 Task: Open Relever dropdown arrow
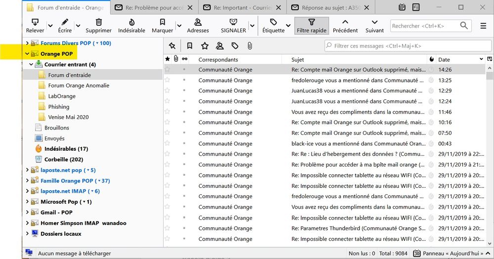coord(50,26)
